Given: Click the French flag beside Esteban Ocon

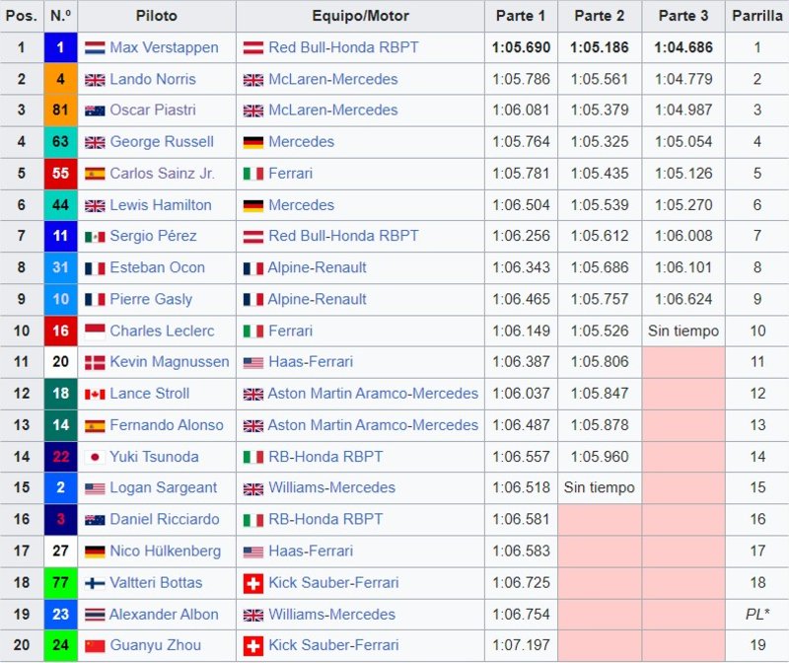Looking at the screenshot, I should point(95,267).
